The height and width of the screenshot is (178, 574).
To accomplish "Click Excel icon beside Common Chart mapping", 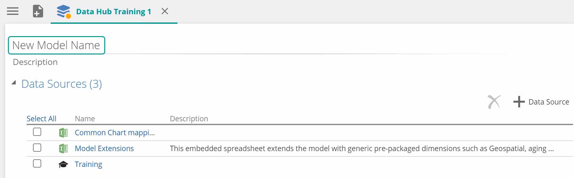I will click(63, 133).
